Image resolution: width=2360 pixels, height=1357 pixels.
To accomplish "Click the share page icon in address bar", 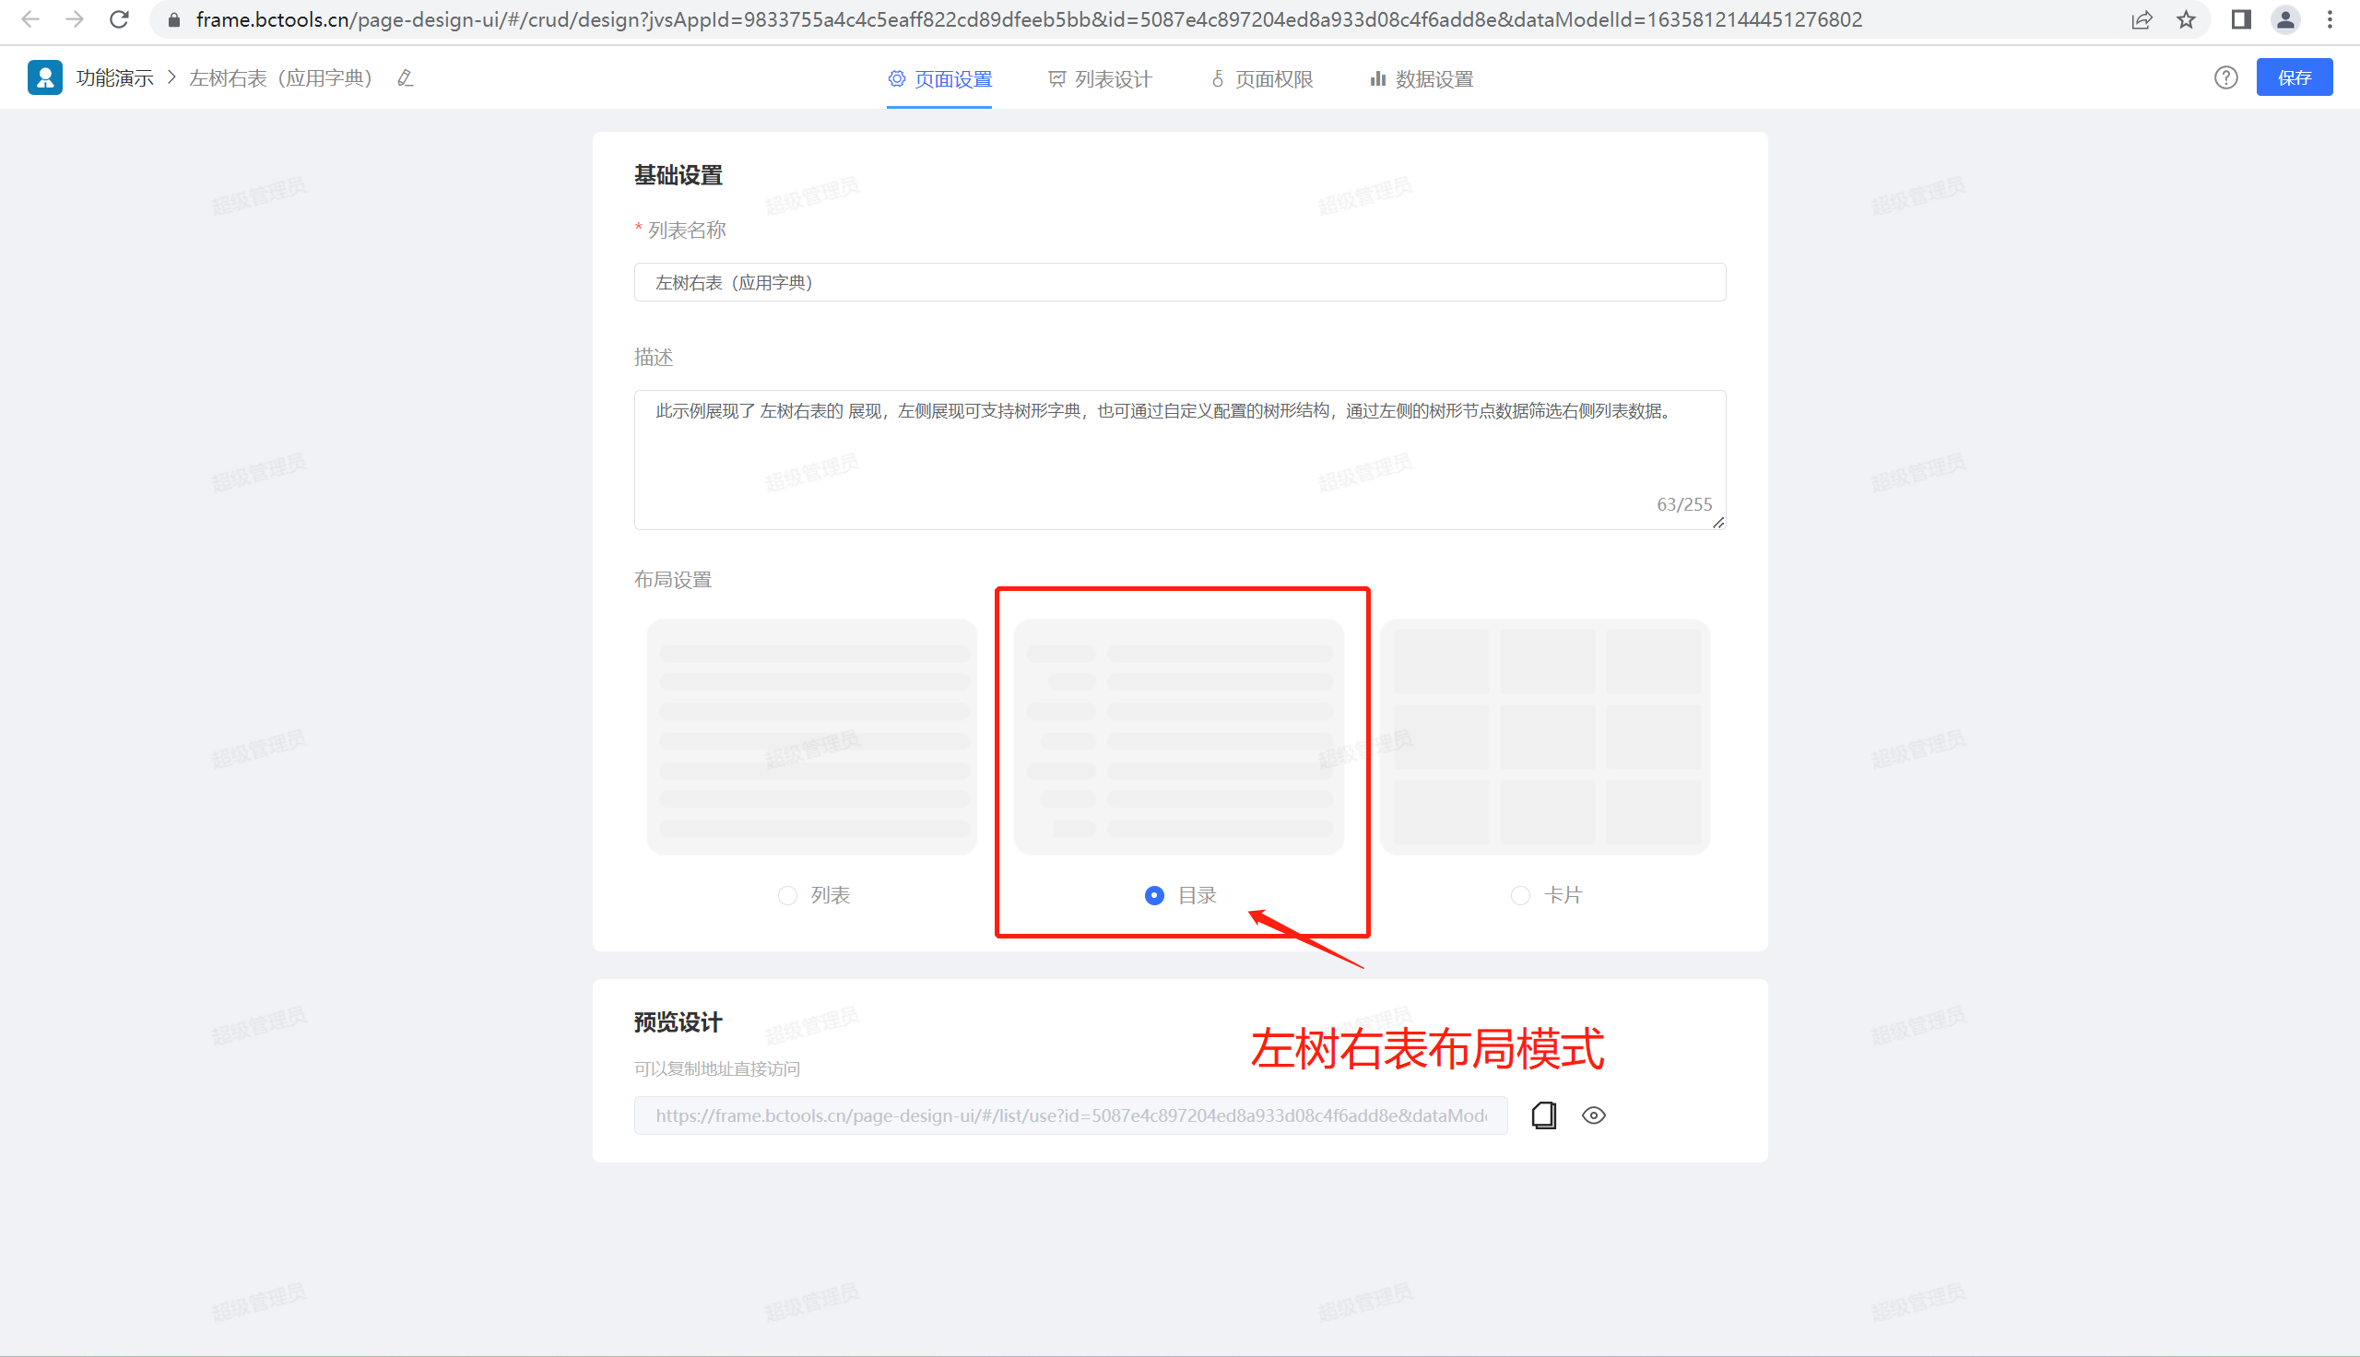I will tap(2141, 19).
